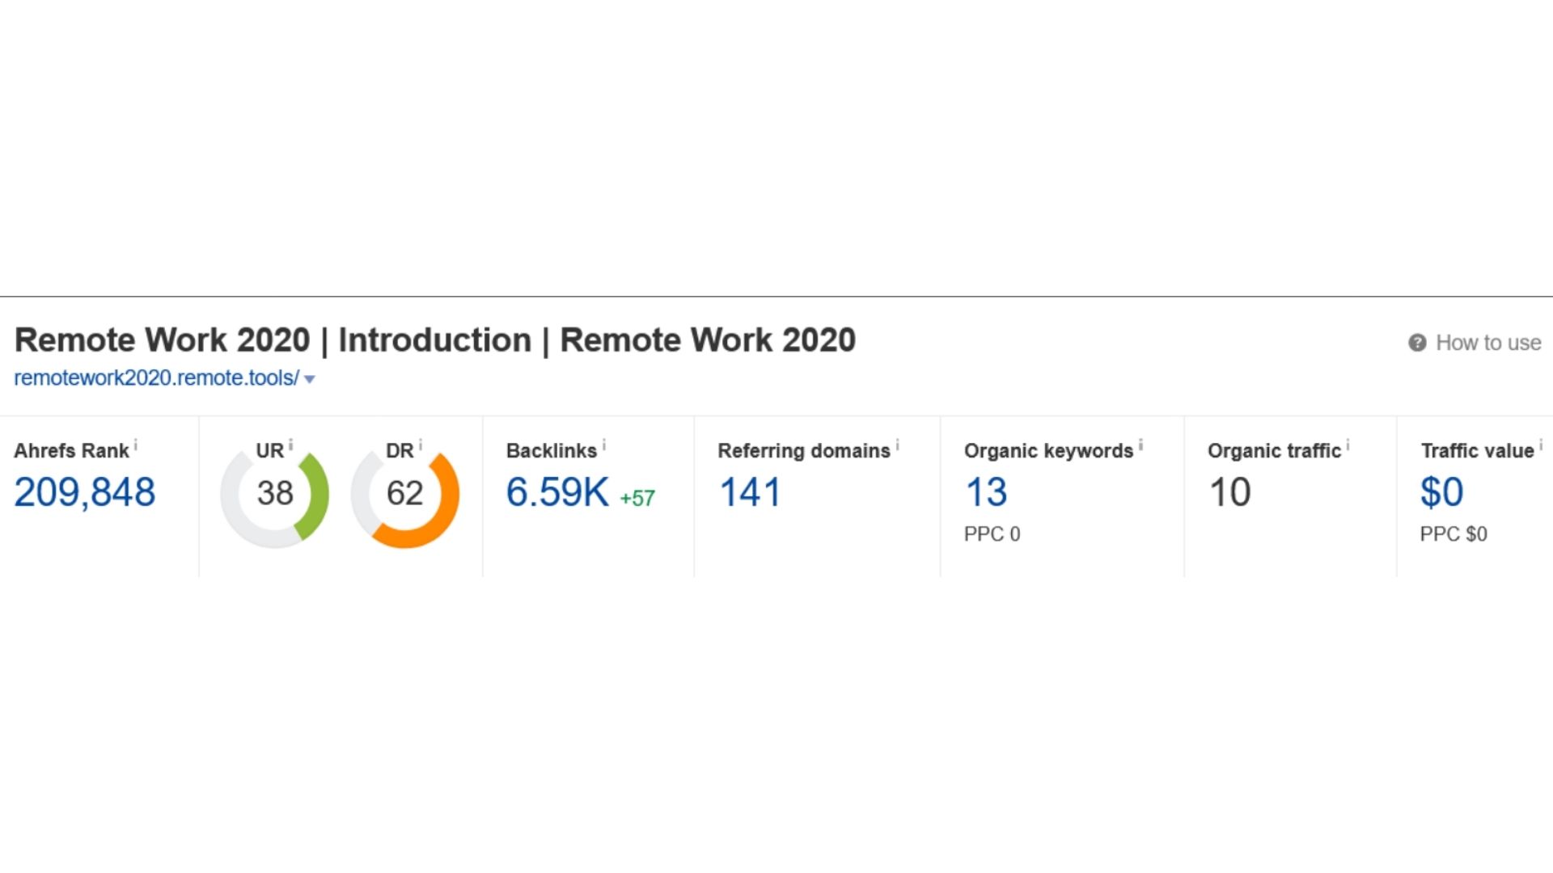Open the Backlinks info tooltip
1553x873 pixels.
click(x=606, y=444)
